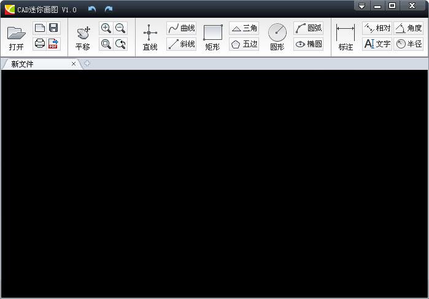Select the Pan (平移) hand tool
Image resolution: width=429 pixels, height=299 pixels.
83,34
